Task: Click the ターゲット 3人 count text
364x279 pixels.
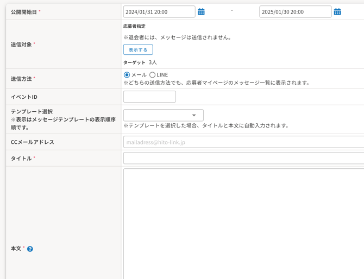Action: click(140, 62)
